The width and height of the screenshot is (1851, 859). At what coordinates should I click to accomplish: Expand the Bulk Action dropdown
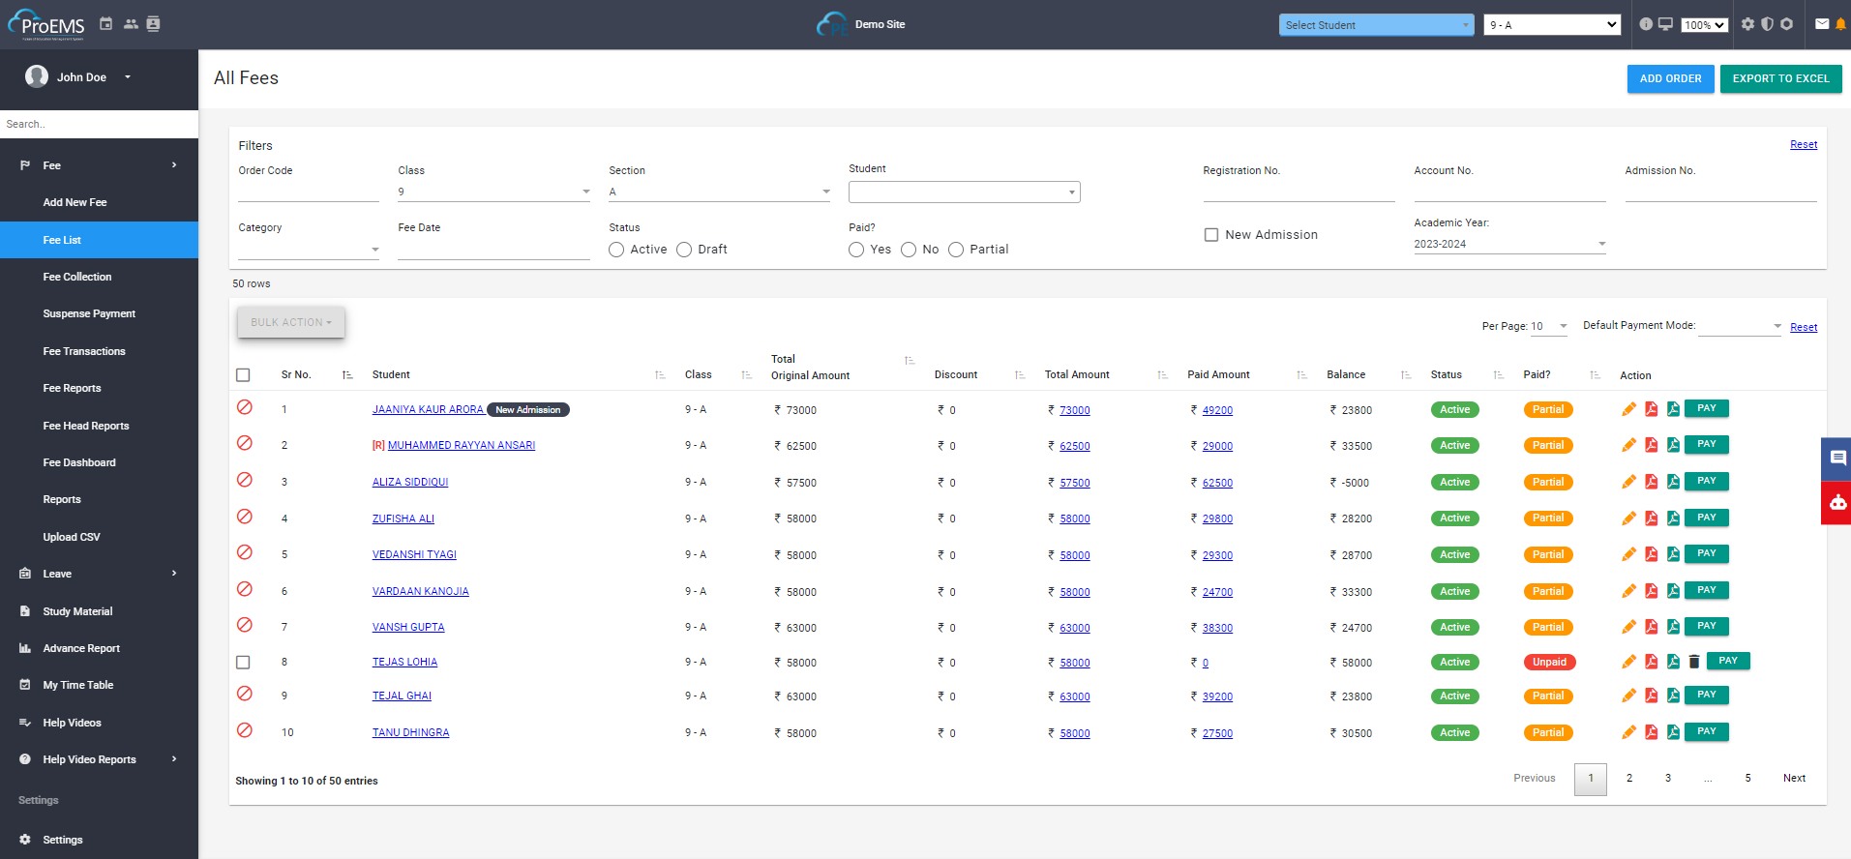tap(290, 322)
